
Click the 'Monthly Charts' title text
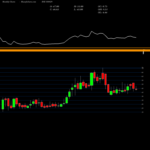click(9, 2)
